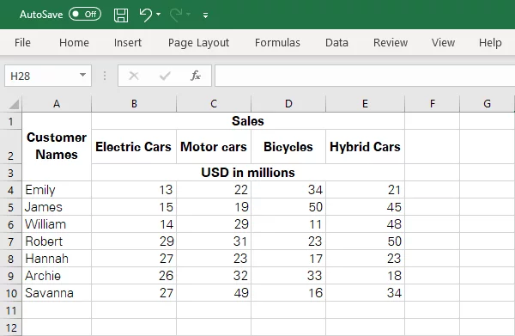Select Emily's Electric Cars value 13
The height and width of the screenshot is (336, 515).
[x=134, y=190]
